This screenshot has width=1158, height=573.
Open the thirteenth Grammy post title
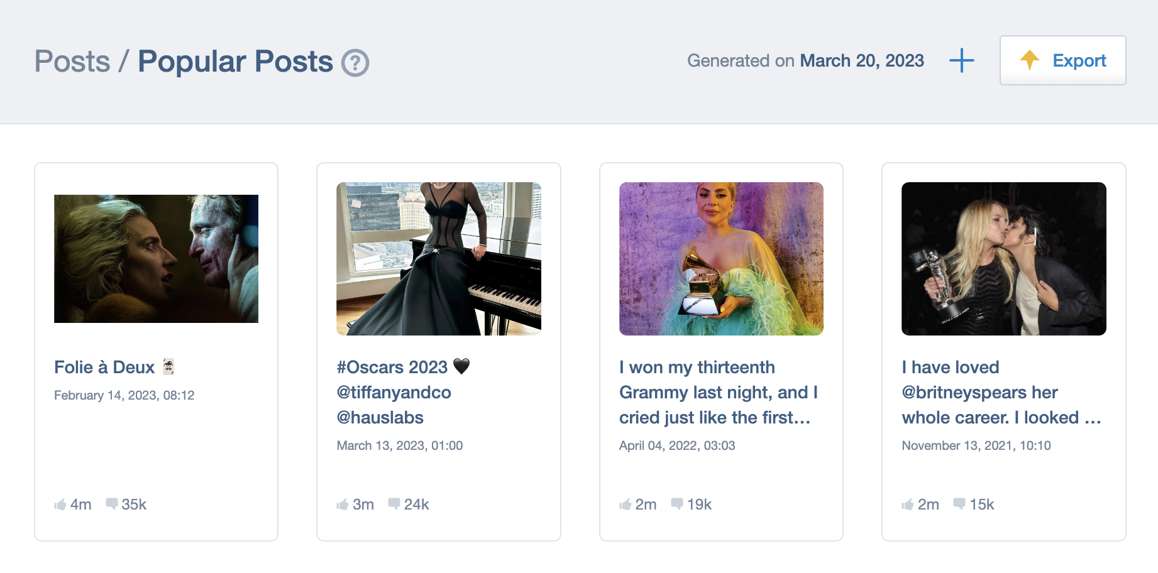pos(718,392)
